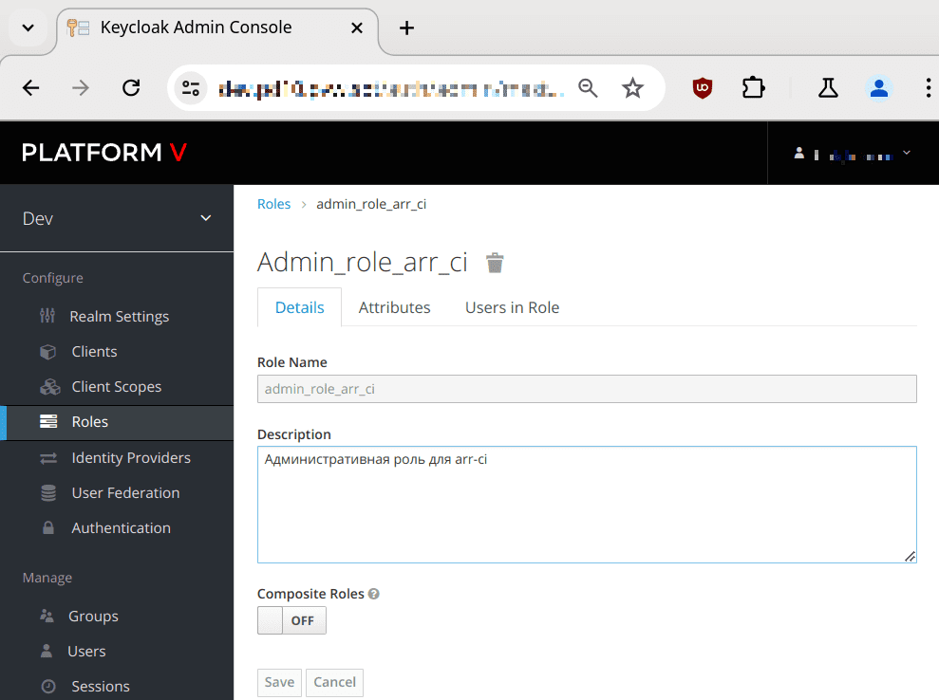Open the Authentication section
Image resolution: width=939 pixels, height=700 pixels.
coord(121,527)
